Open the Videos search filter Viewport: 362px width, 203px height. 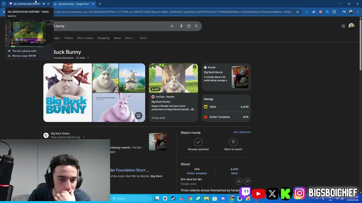68,38
